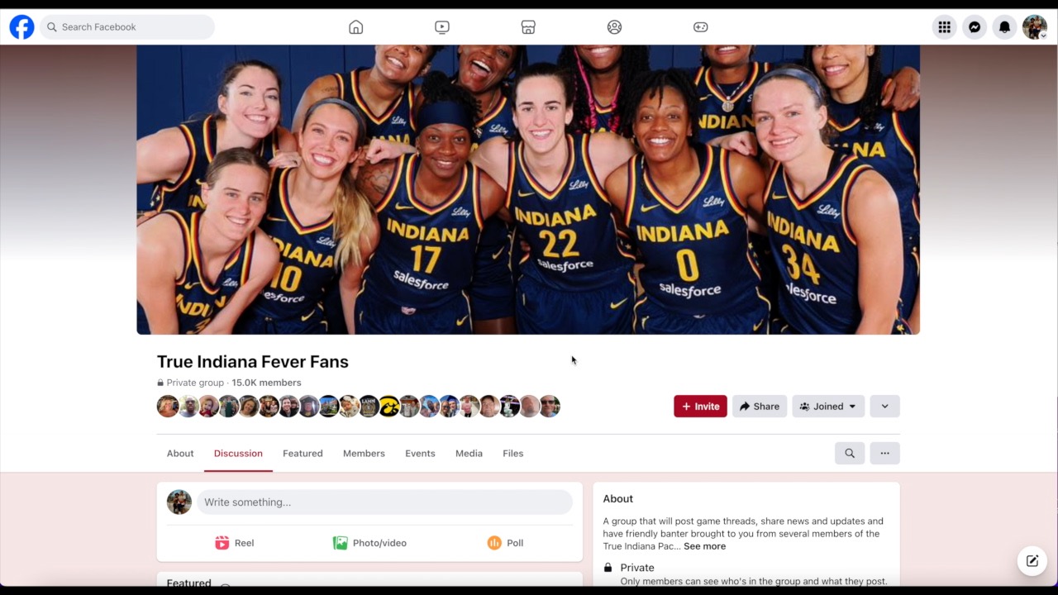The height and width of the screenshot is (595, 1058).
Task: Click the Poll icon in composer
Action: [x=494, y=543]
